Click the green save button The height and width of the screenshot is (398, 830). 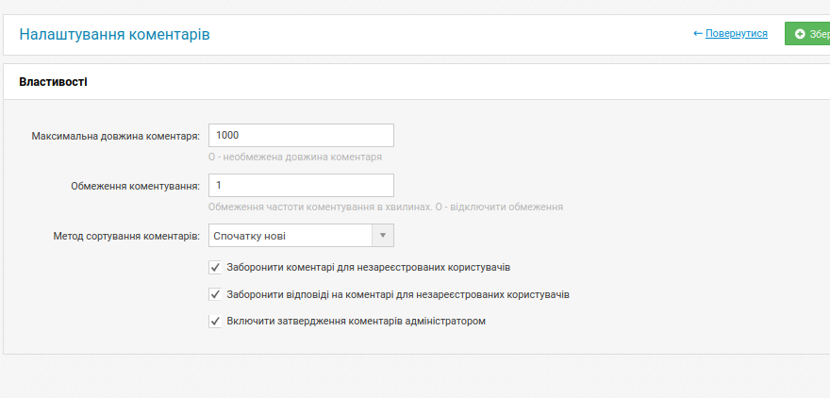coord(807,34)
